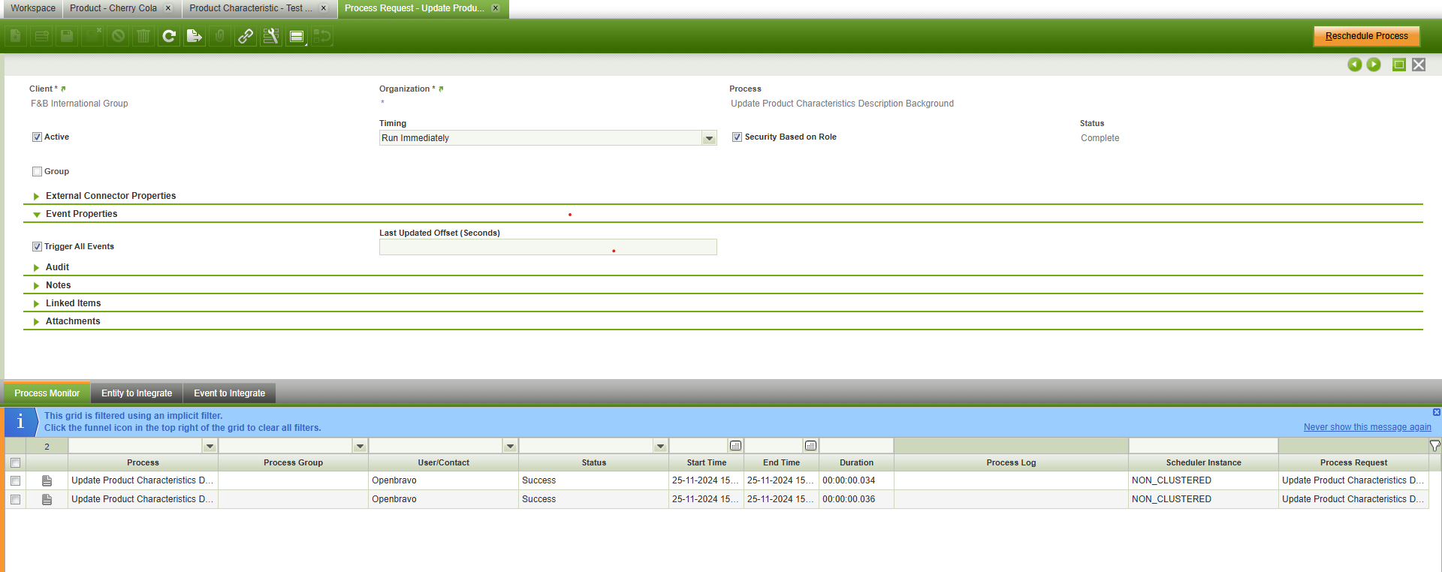Click the Export to spreadsheet icon

click(195, 36)
